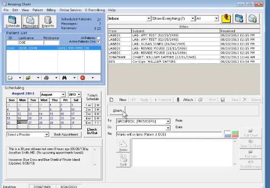The height and width of the screenshot is (188, 270).
Task: Click the New message page icon
Action: [x=111, y=100]
